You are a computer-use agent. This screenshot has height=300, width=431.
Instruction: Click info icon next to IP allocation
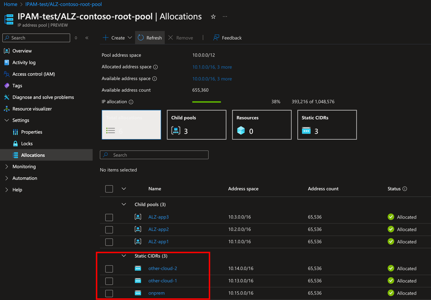pyautogui.click(x=131, y=102)
